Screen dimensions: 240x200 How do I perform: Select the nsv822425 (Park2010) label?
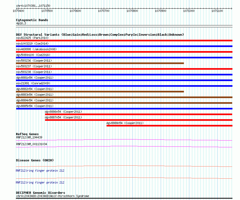coord(32,38)
